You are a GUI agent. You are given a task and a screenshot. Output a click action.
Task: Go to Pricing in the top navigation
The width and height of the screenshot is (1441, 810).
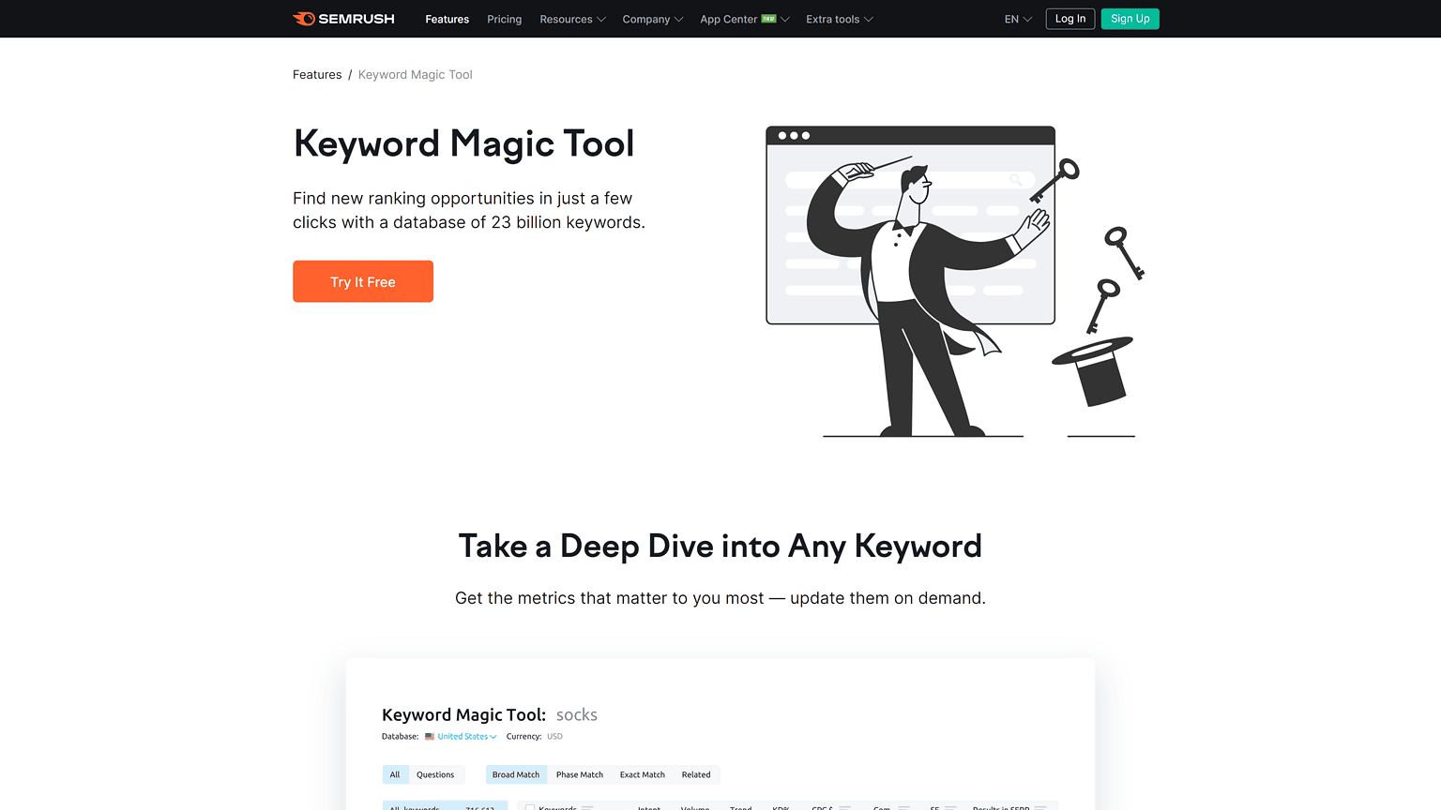(x=504, y=19)
